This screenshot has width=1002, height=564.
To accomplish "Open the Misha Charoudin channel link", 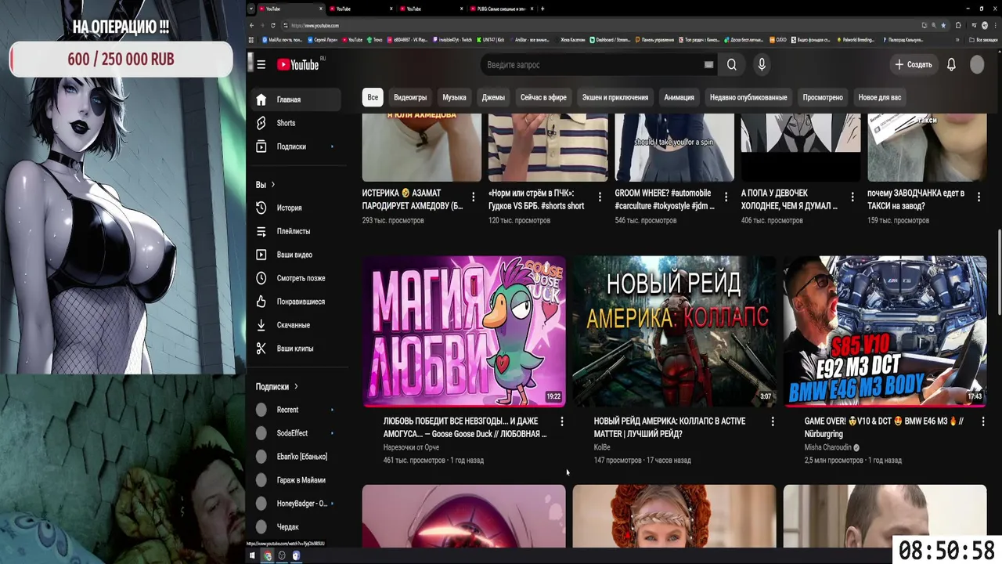I will click(x=828, y=448).
